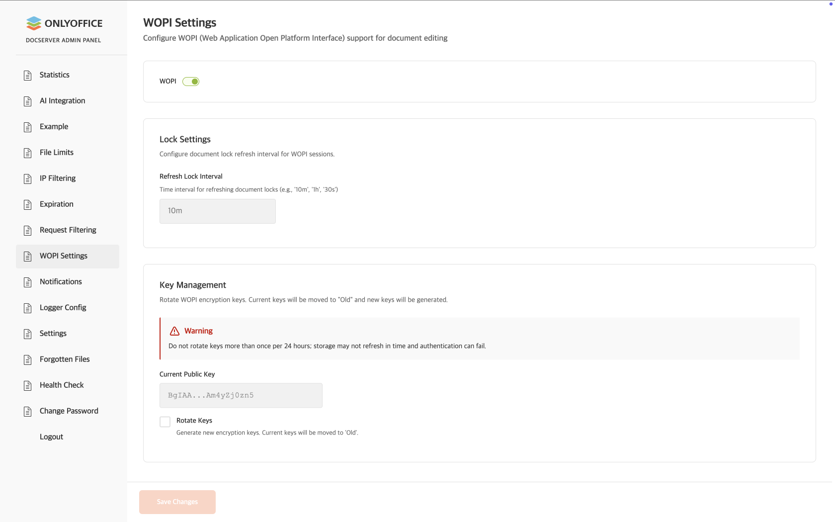Click the Notifications sidebar icon

[x=28, y=282]
